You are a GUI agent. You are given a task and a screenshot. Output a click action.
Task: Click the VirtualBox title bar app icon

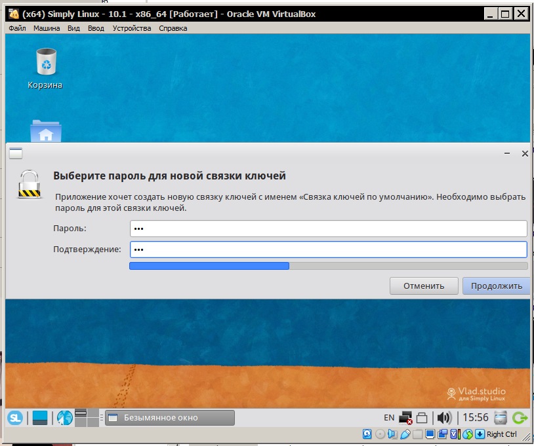click(14, 14)
